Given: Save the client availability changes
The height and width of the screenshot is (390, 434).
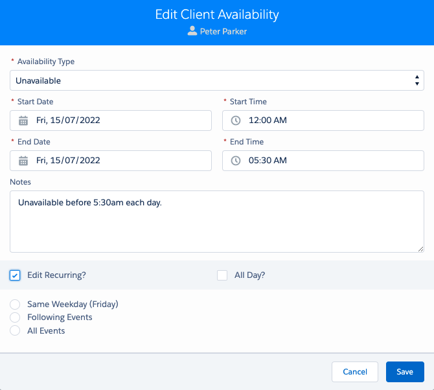Looking at the screenshot, I should point(405,372).
